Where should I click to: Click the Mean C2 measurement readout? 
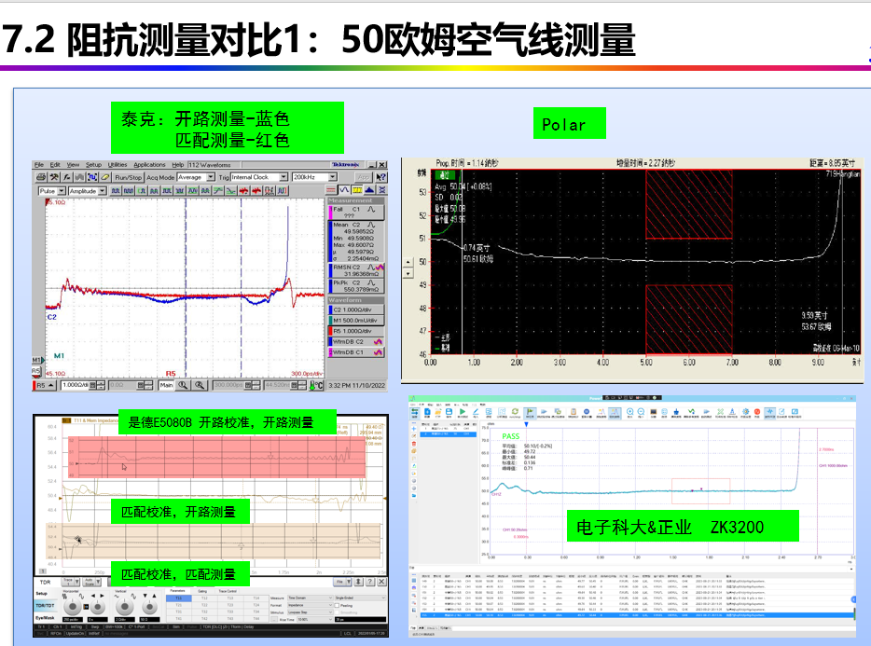tap(355, 241)
